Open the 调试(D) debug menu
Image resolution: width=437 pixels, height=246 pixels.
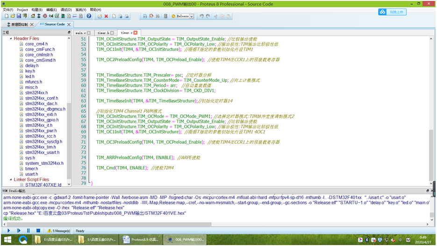(66, 10)
